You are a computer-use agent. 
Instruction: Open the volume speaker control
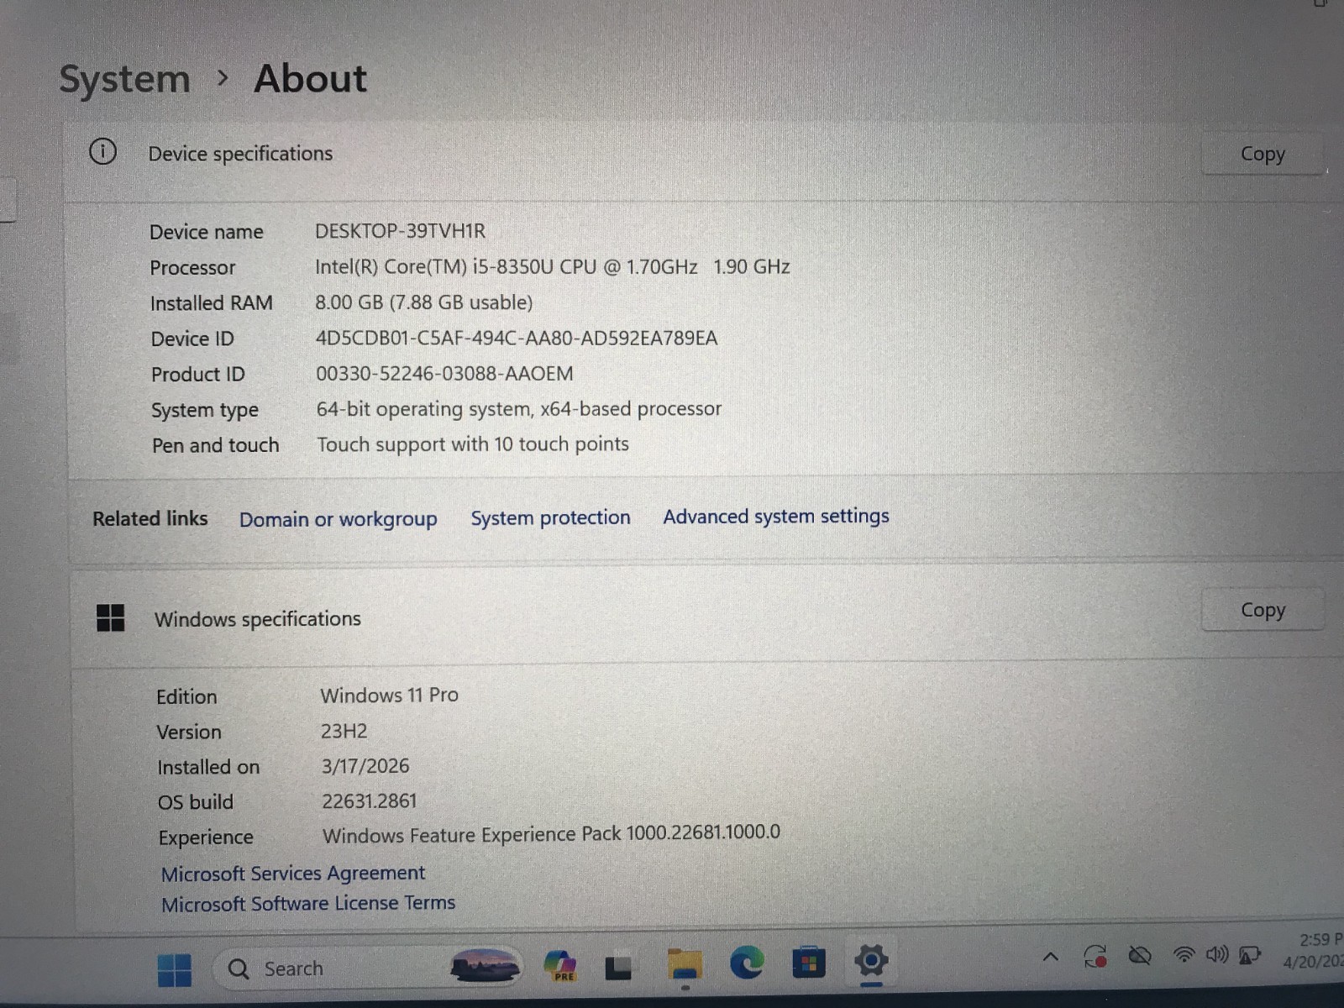tap(1217, 954)
